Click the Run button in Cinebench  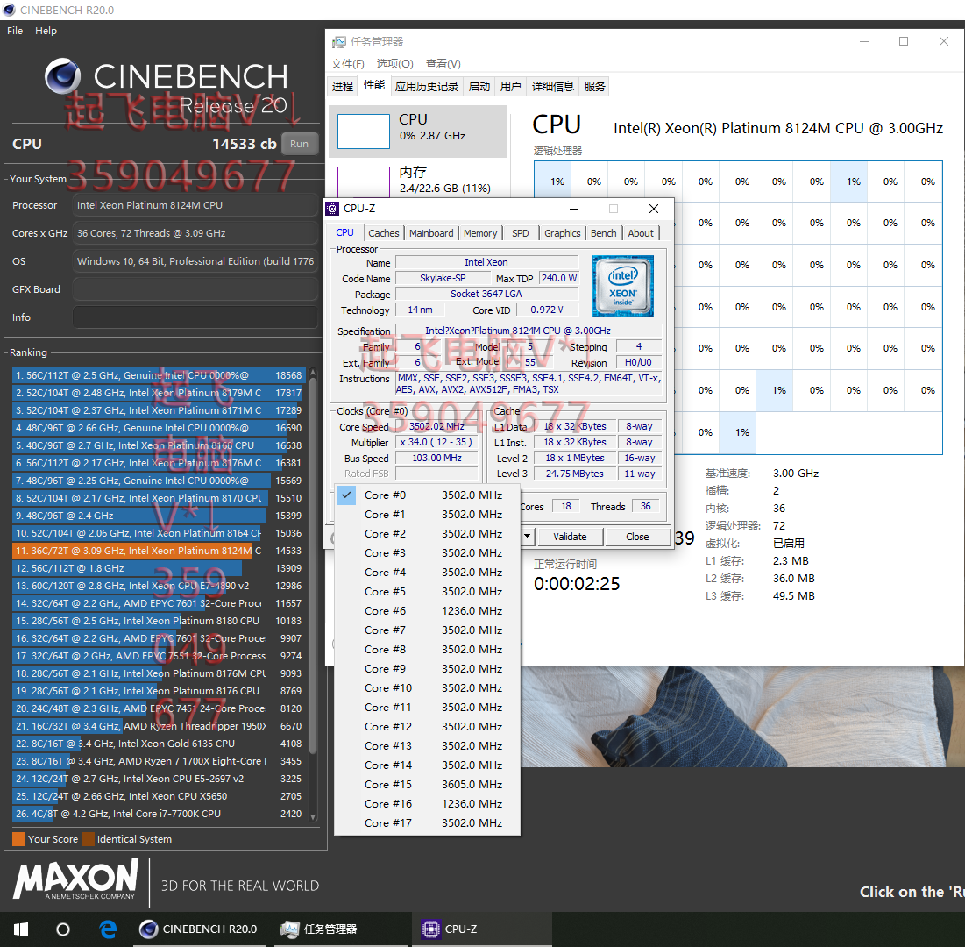point(300,144)
